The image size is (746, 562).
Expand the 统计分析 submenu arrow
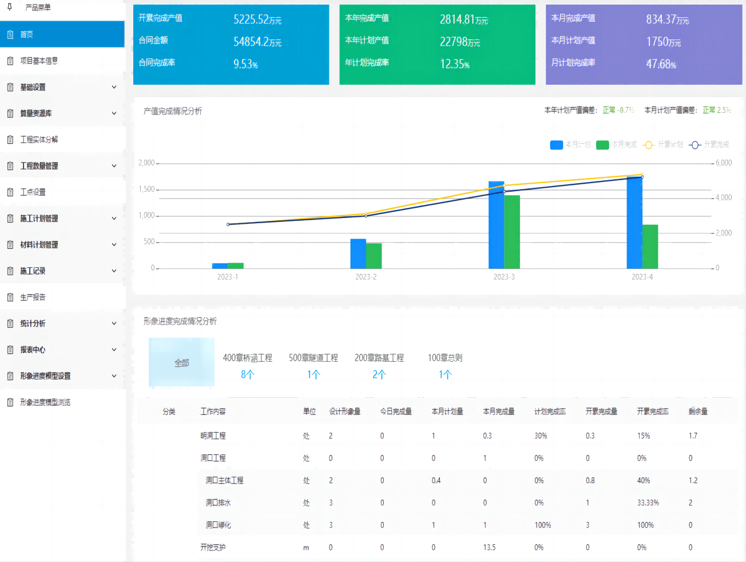pos(114,323)
